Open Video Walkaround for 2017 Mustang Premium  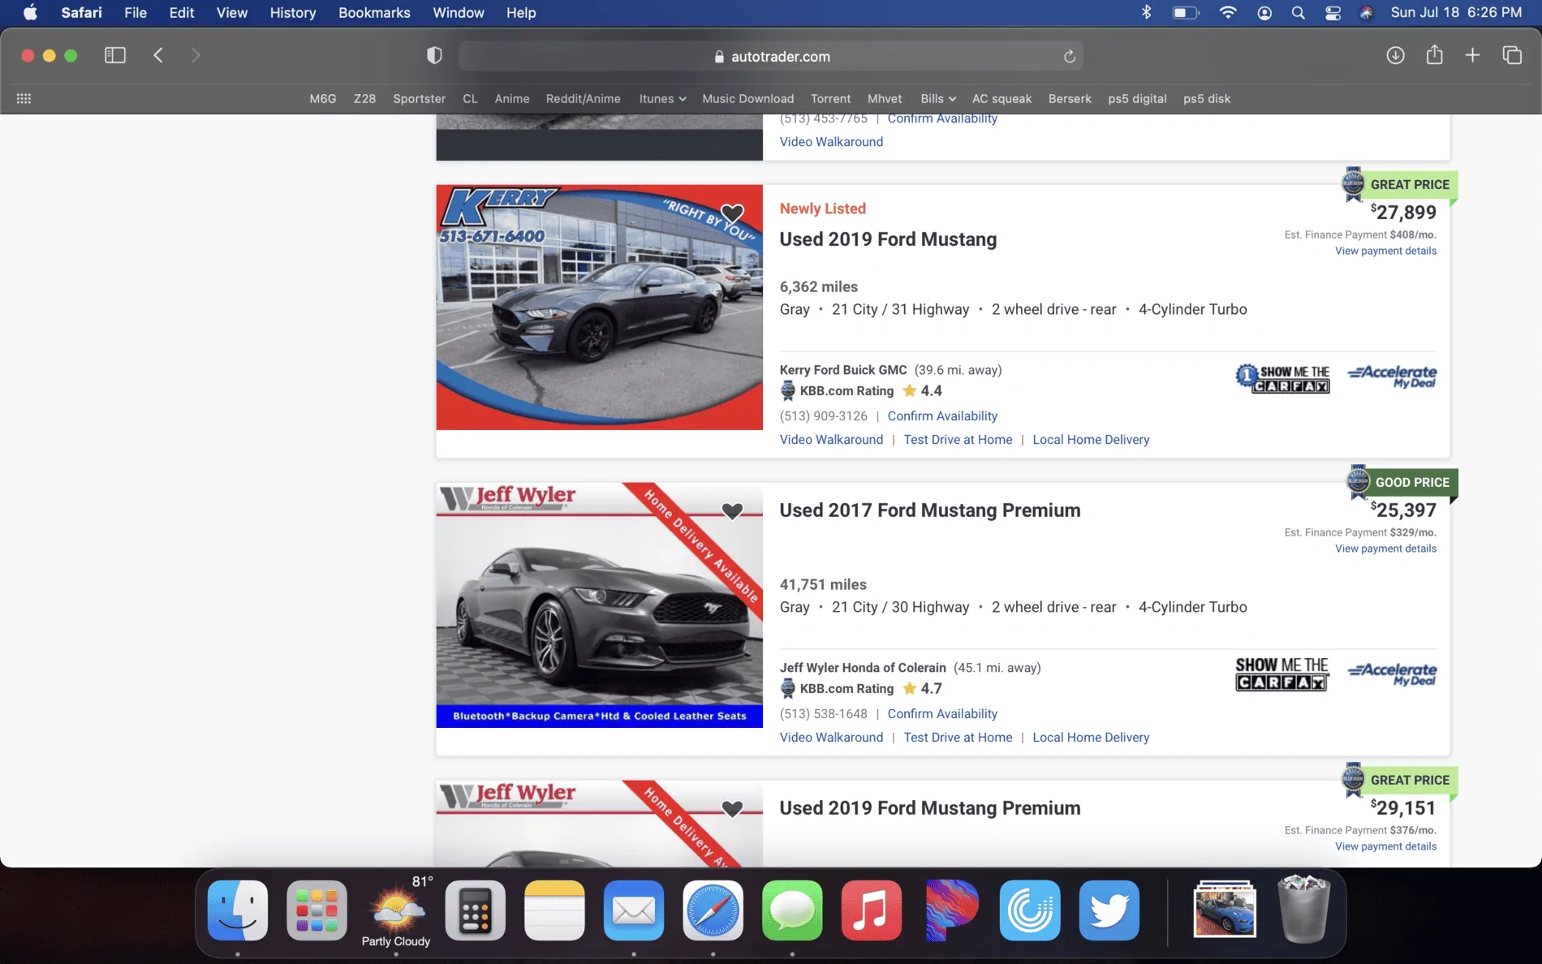tap(831, 737)
